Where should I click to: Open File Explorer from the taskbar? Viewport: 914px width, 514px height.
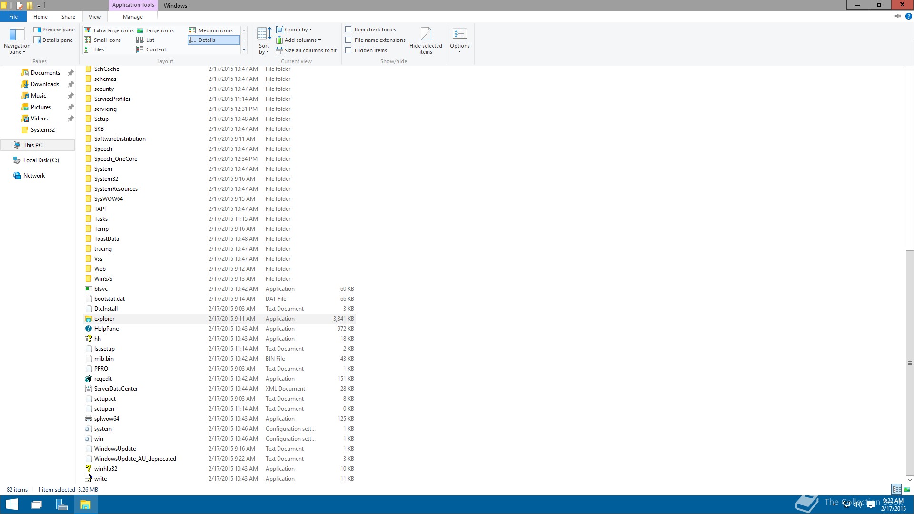coord(86,504)
